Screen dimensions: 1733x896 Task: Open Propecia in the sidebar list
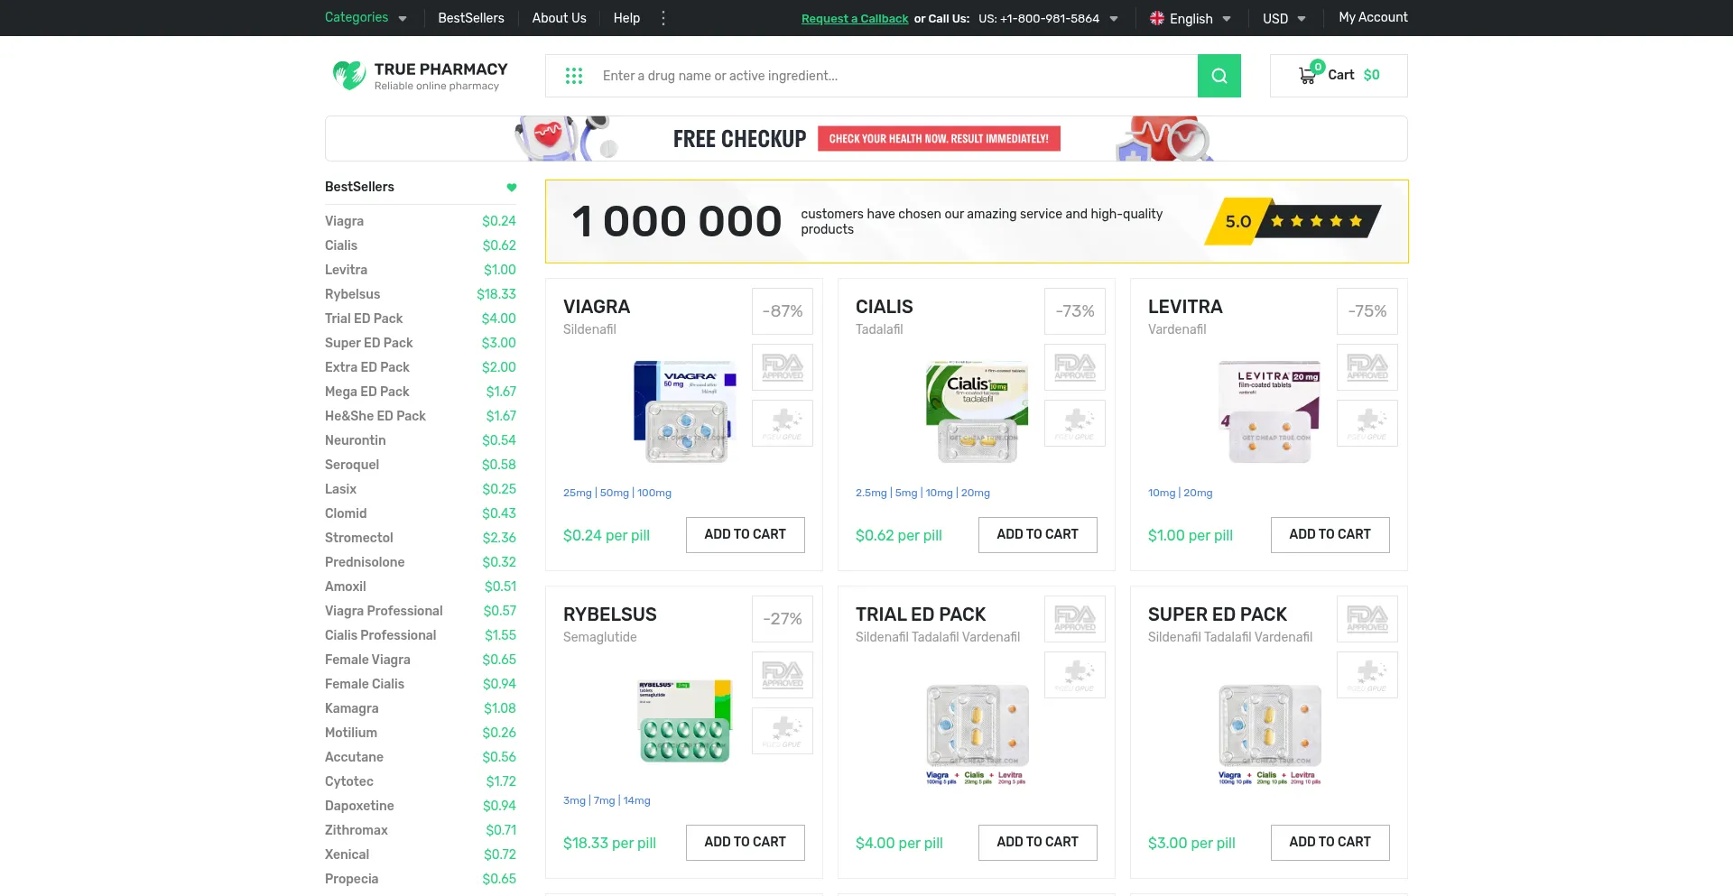(x=352, y=879)
